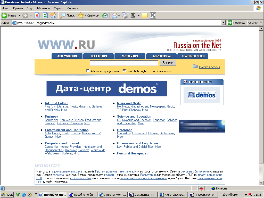The image size is (264, 198).
Task: Open the Сервис menu
Action: (59, 8)
